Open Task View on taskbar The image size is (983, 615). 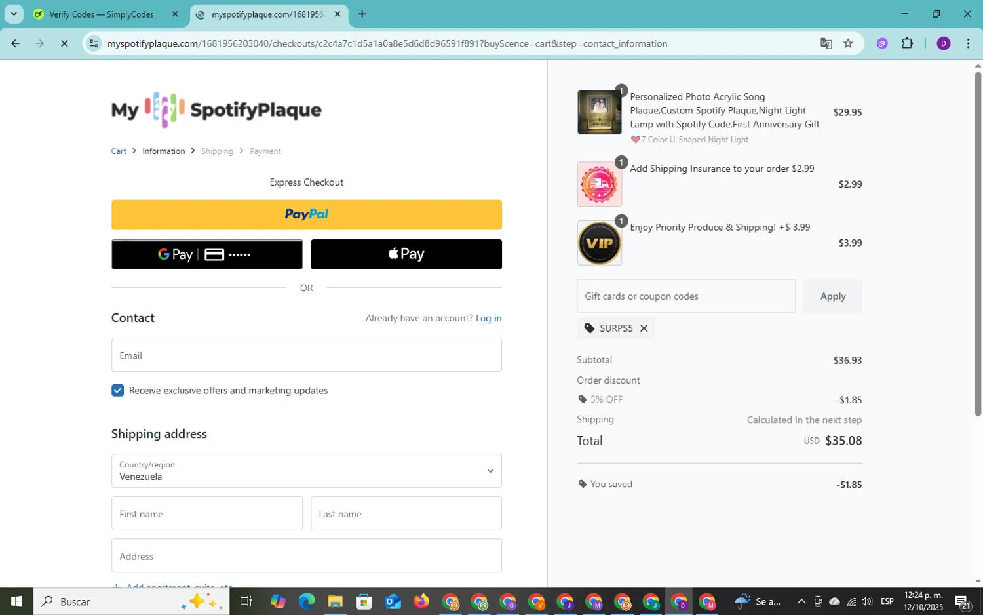click(x=246, y=601)
